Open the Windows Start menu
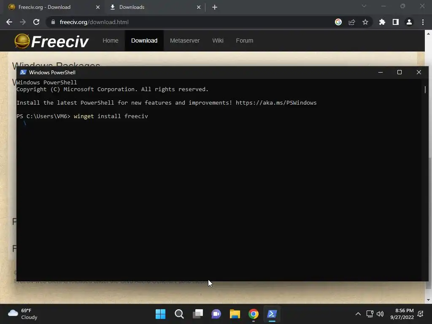The width and height of the screenshot is (432, 324). pyautogui.click(x=160, y=314)
